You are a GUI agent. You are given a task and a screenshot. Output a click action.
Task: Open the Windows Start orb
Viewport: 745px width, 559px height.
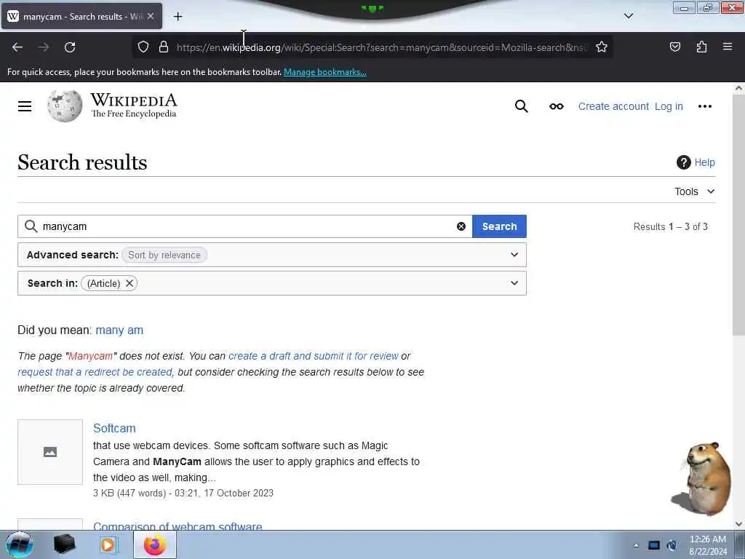click(x=19, y=544)
